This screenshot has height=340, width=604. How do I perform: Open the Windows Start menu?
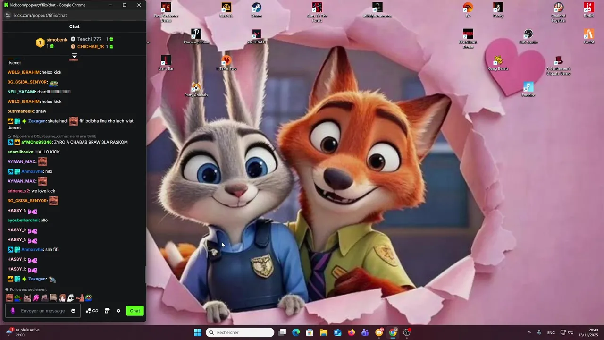click(198, 332)
